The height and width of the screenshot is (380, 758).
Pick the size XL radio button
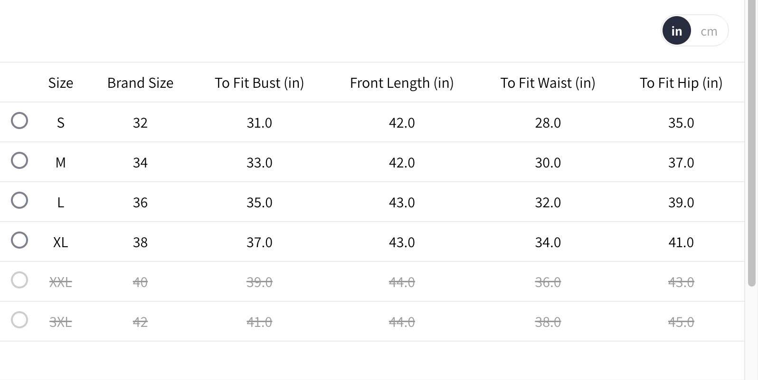(x=19, y=240)
